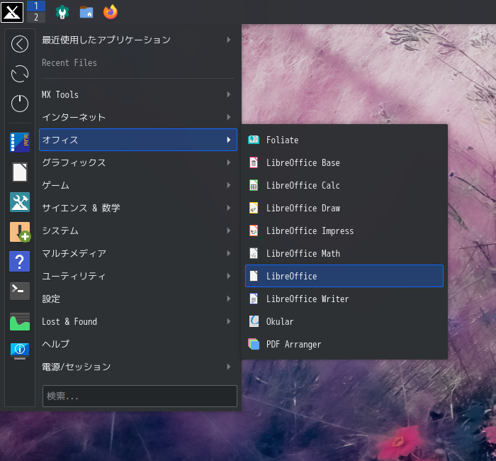Open the package installer sidebar icon
Image resolution: width=496 pixels, height=461 pixels.
(x=20, y=232)
